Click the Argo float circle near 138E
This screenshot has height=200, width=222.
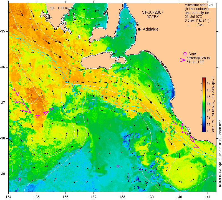click(118, 166)
